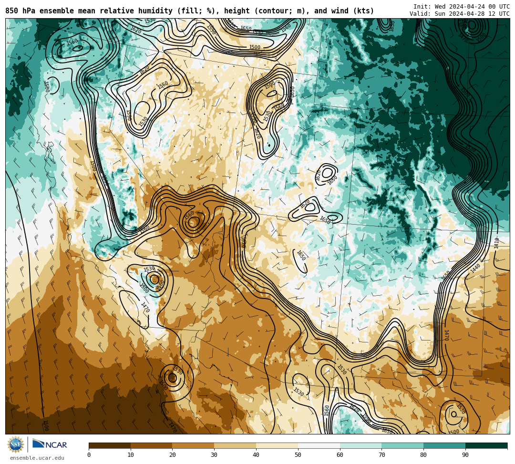Click colorbar tick label '60'
Viewport: 515px width, 464px height.
tap(340, 455)
